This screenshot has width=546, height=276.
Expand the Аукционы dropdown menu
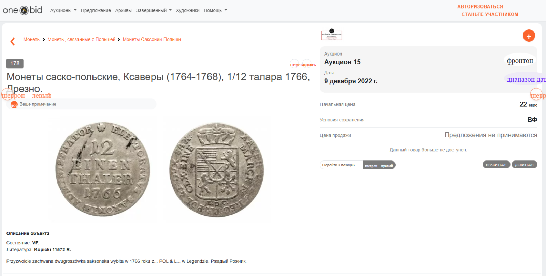pyautogui.click(x=63, y=10)
